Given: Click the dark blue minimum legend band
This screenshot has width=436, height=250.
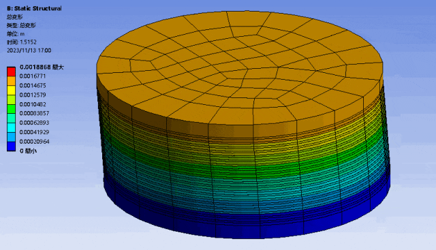Looking at the screenshot, I should (x=11, y=146).
